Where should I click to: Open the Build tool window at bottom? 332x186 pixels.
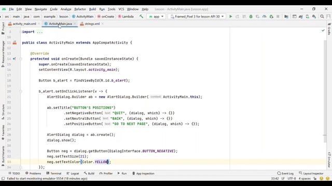pos(89,174)
